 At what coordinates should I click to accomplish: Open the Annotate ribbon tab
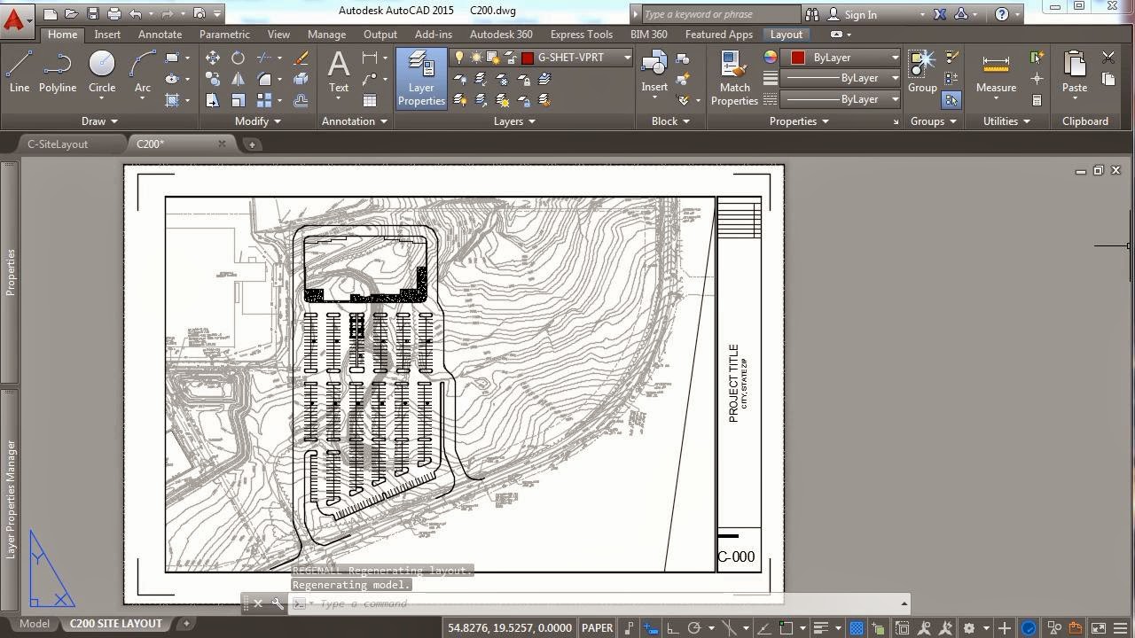pos(160,35)
